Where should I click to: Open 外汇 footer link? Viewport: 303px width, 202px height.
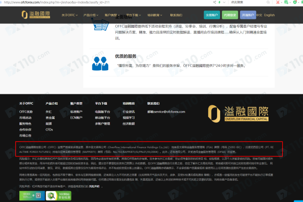tap(49, 112)
